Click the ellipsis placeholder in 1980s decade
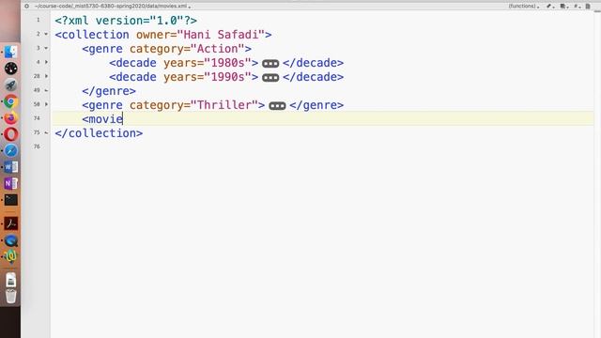The width and height of the screenshot is (601, 338). coord(270,64)
